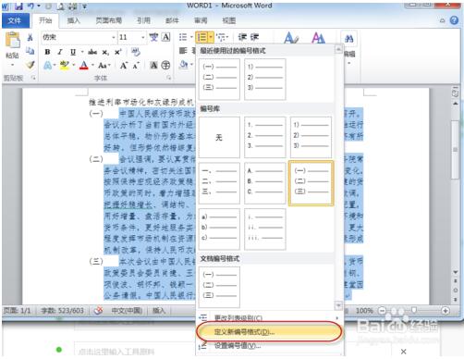The height and width of the screenshot is (359, 464).
Task: Click the Format Painter brush icon
Action: click(30, 65)
